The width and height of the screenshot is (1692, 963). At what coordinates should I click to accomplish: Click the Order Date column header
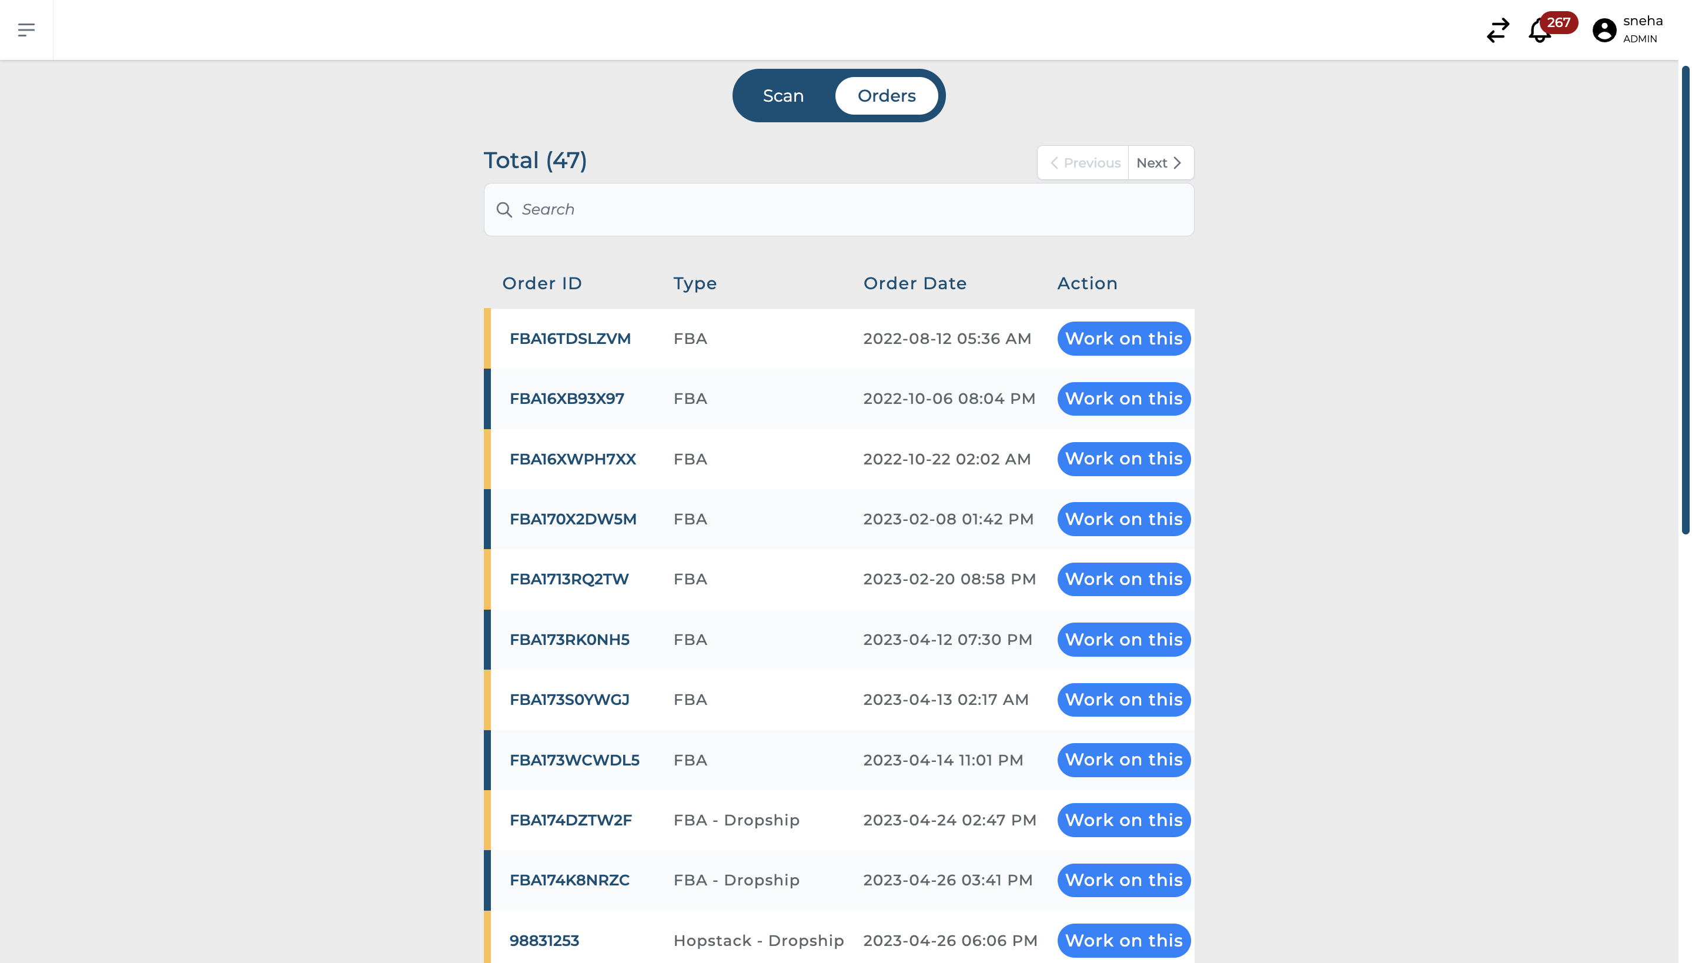pyautogui.click(x=914, y=284)
